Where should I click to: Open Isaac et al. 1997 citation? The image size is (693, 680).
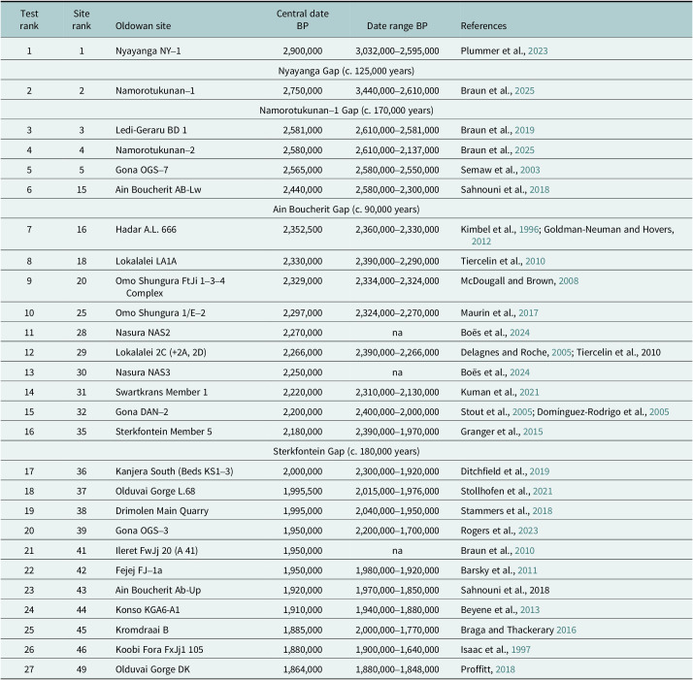click(x=520, y=650)
